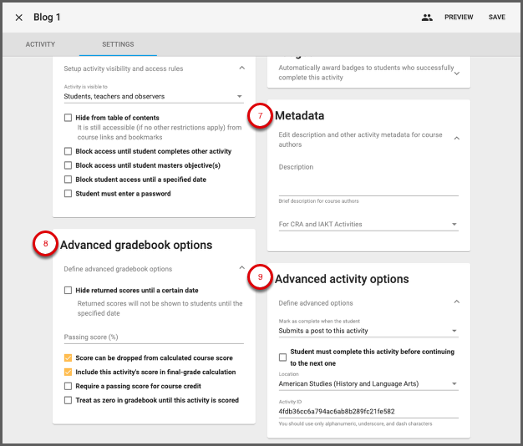This screenshot has height=446, width=523.
Task: Click the PREVIEW button
Action: tap(459, 18)
